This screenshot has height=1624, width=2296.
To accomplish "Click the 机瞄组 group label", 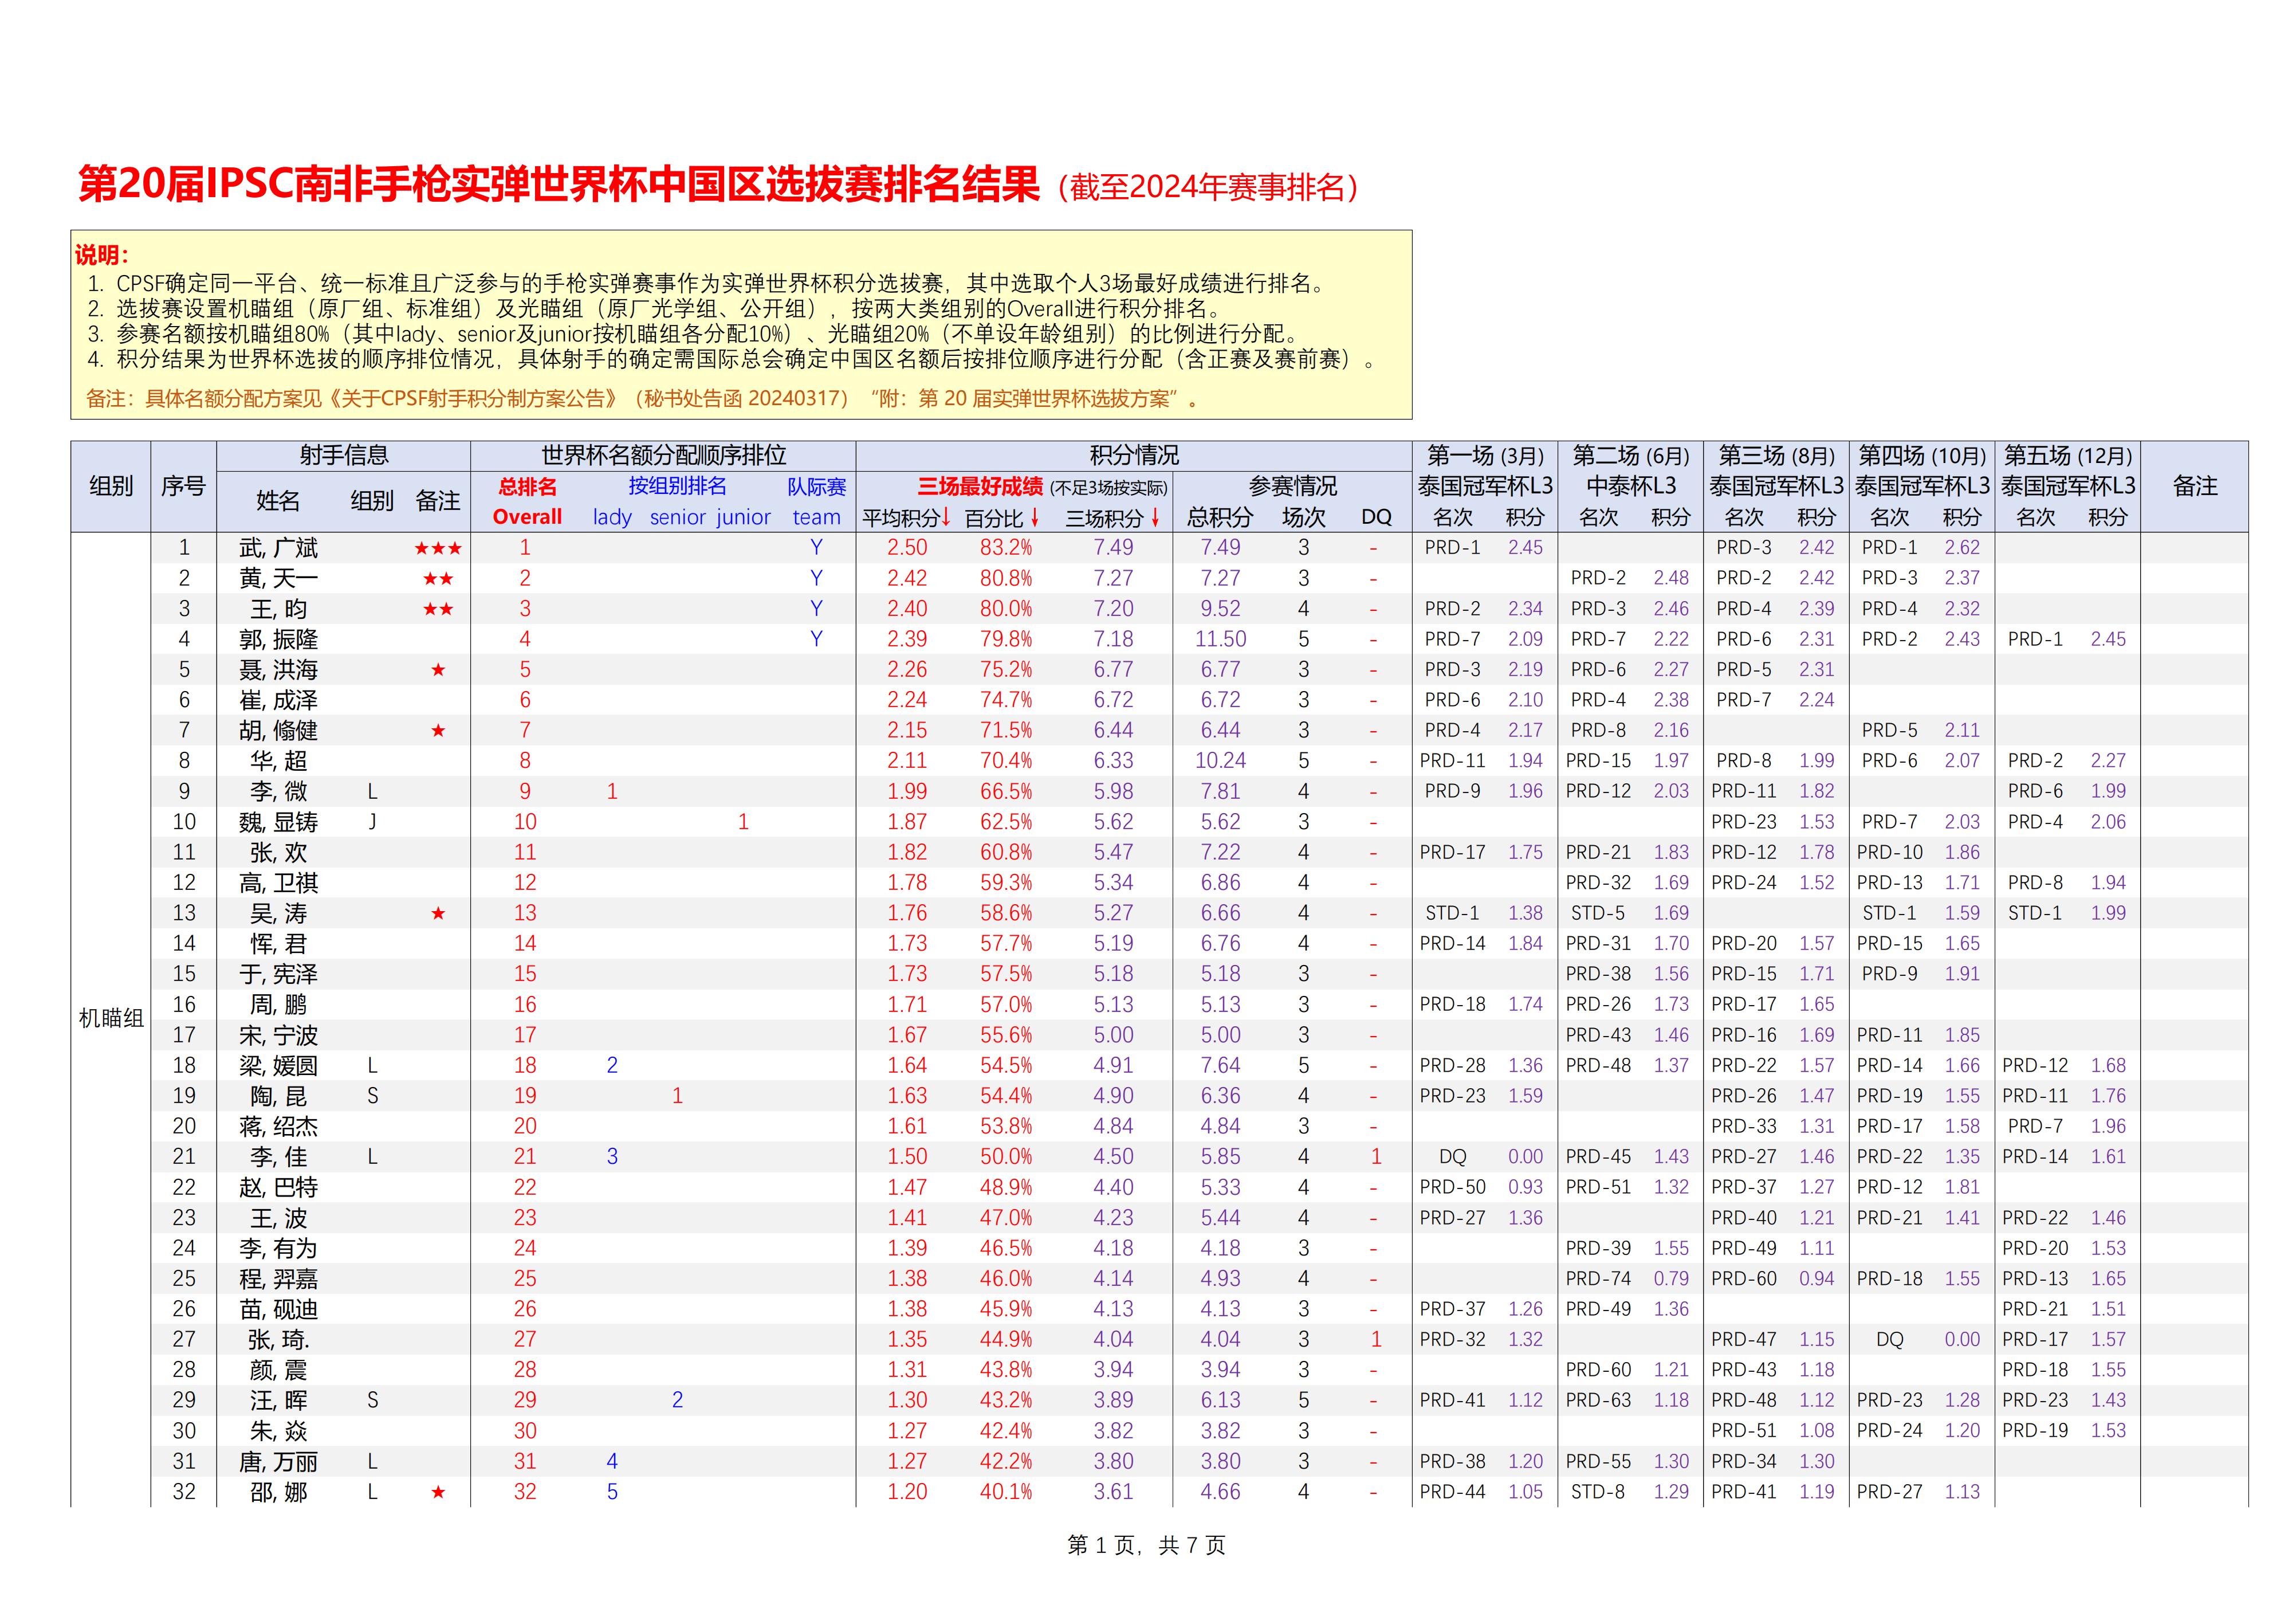I will tap(111, 1019).
